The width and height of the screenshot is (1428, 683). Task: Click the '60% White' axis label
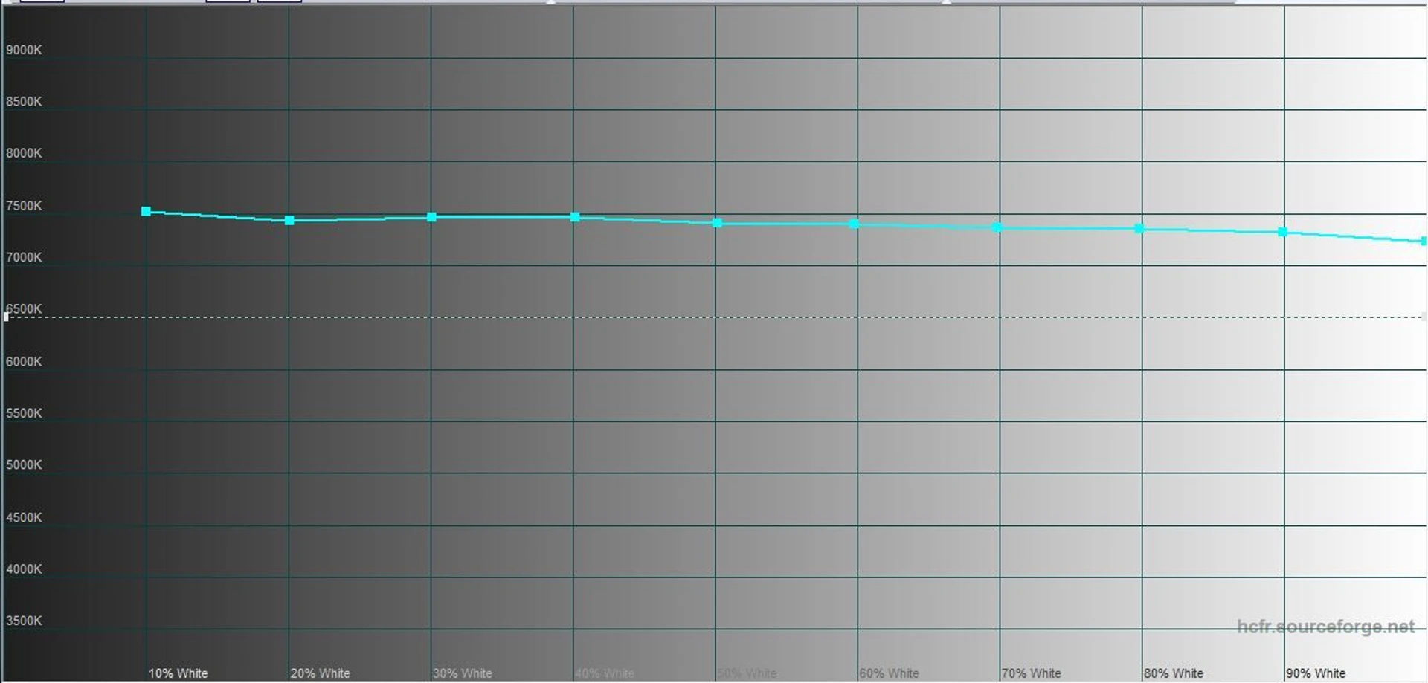(x=889, y=673)
